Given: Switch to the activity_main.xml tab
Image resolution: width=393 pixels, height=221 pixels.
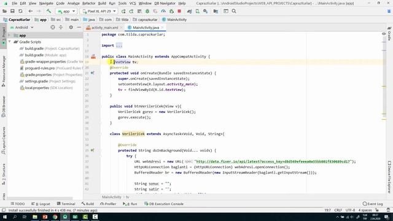Looking at the screenshot, I should tap(104, 28).
